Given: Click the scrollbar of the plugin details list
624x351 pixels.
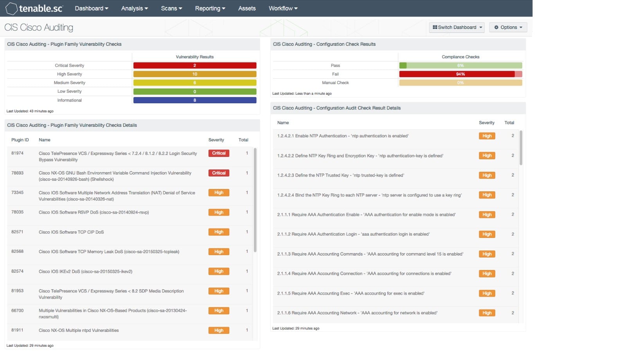Looking at the screenshot, I should (255, 200).
